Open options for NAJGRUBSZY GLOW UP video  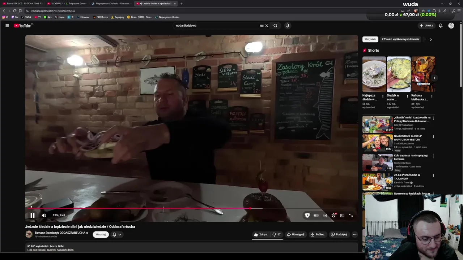click(x=433, y=136)
